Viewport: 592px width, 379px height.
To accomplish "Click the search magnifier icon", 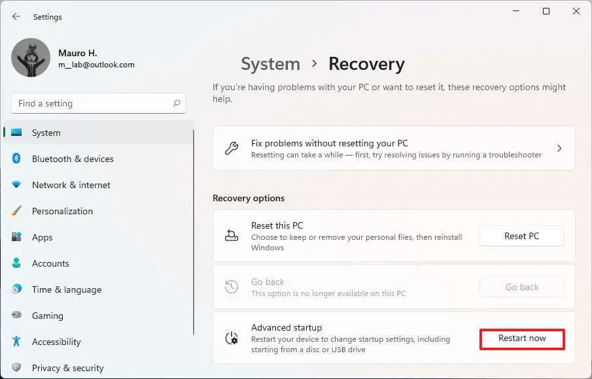I will point(177,103).
